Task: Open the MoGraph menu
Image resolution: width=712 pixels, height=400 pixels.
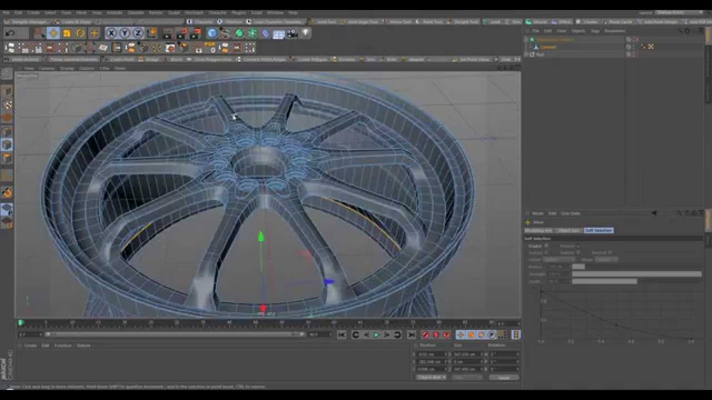Action: [194, 12]
